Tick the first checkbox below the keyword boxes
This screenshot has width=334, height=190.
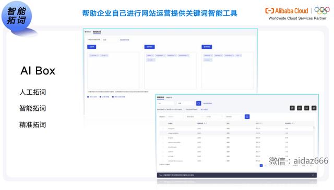pos(88,97)
